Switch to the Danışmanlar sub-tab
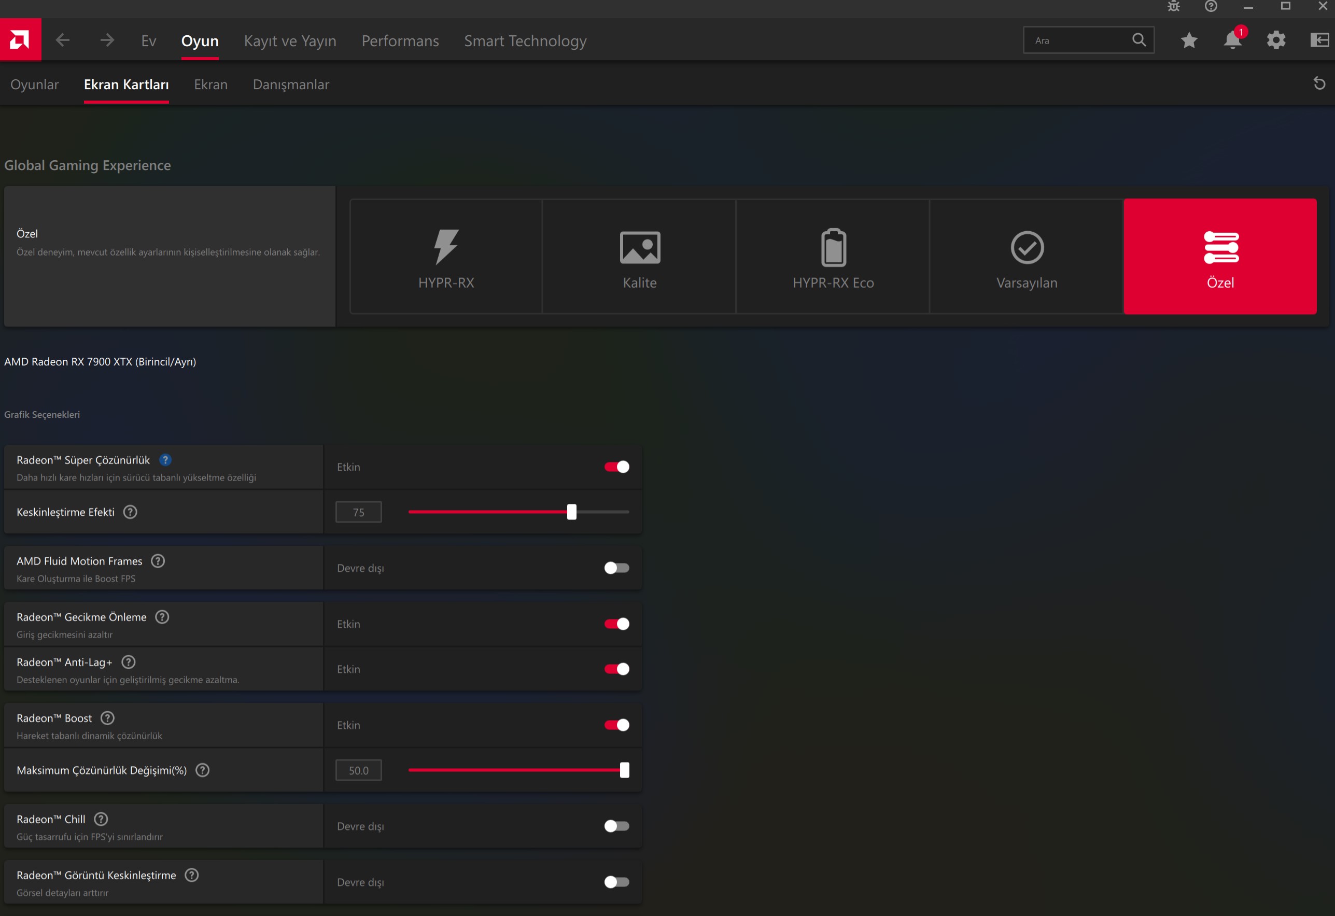Viewport: 1335px width, 916px height. (291, 84)
